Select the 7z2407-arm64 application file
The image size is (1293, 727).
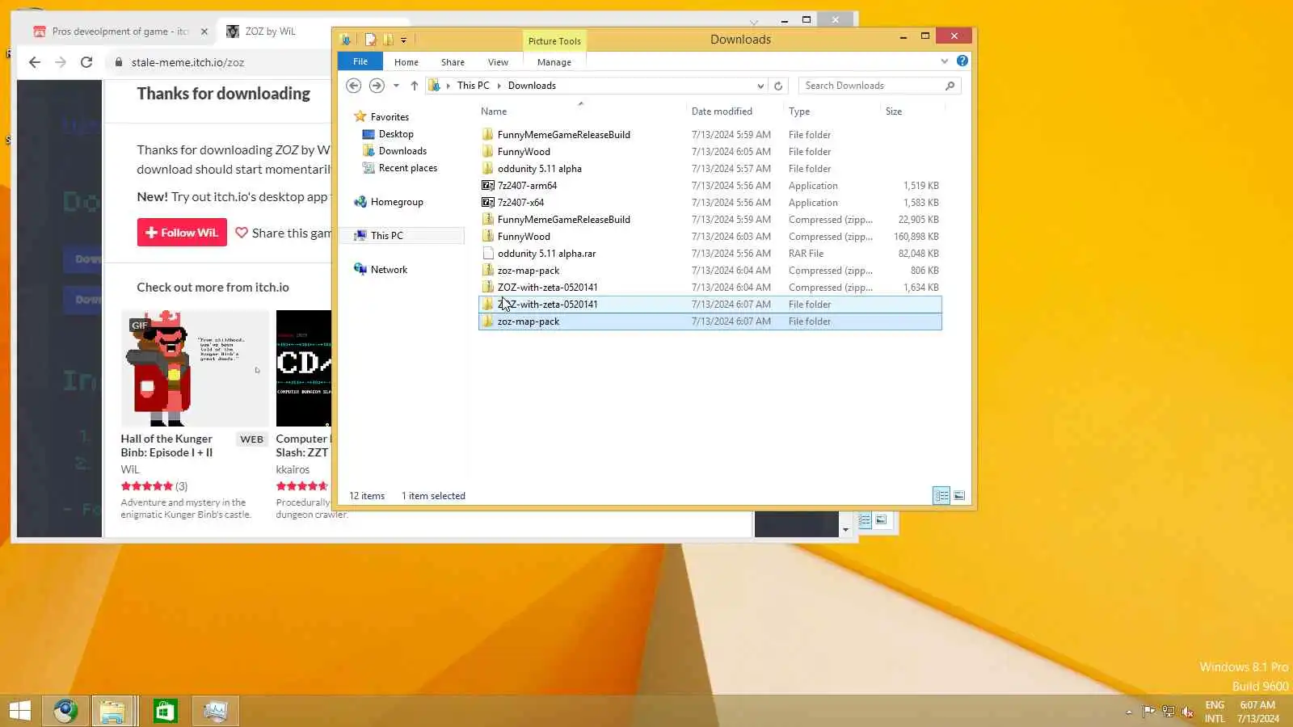pyautogui.click(x=710, y=186)
